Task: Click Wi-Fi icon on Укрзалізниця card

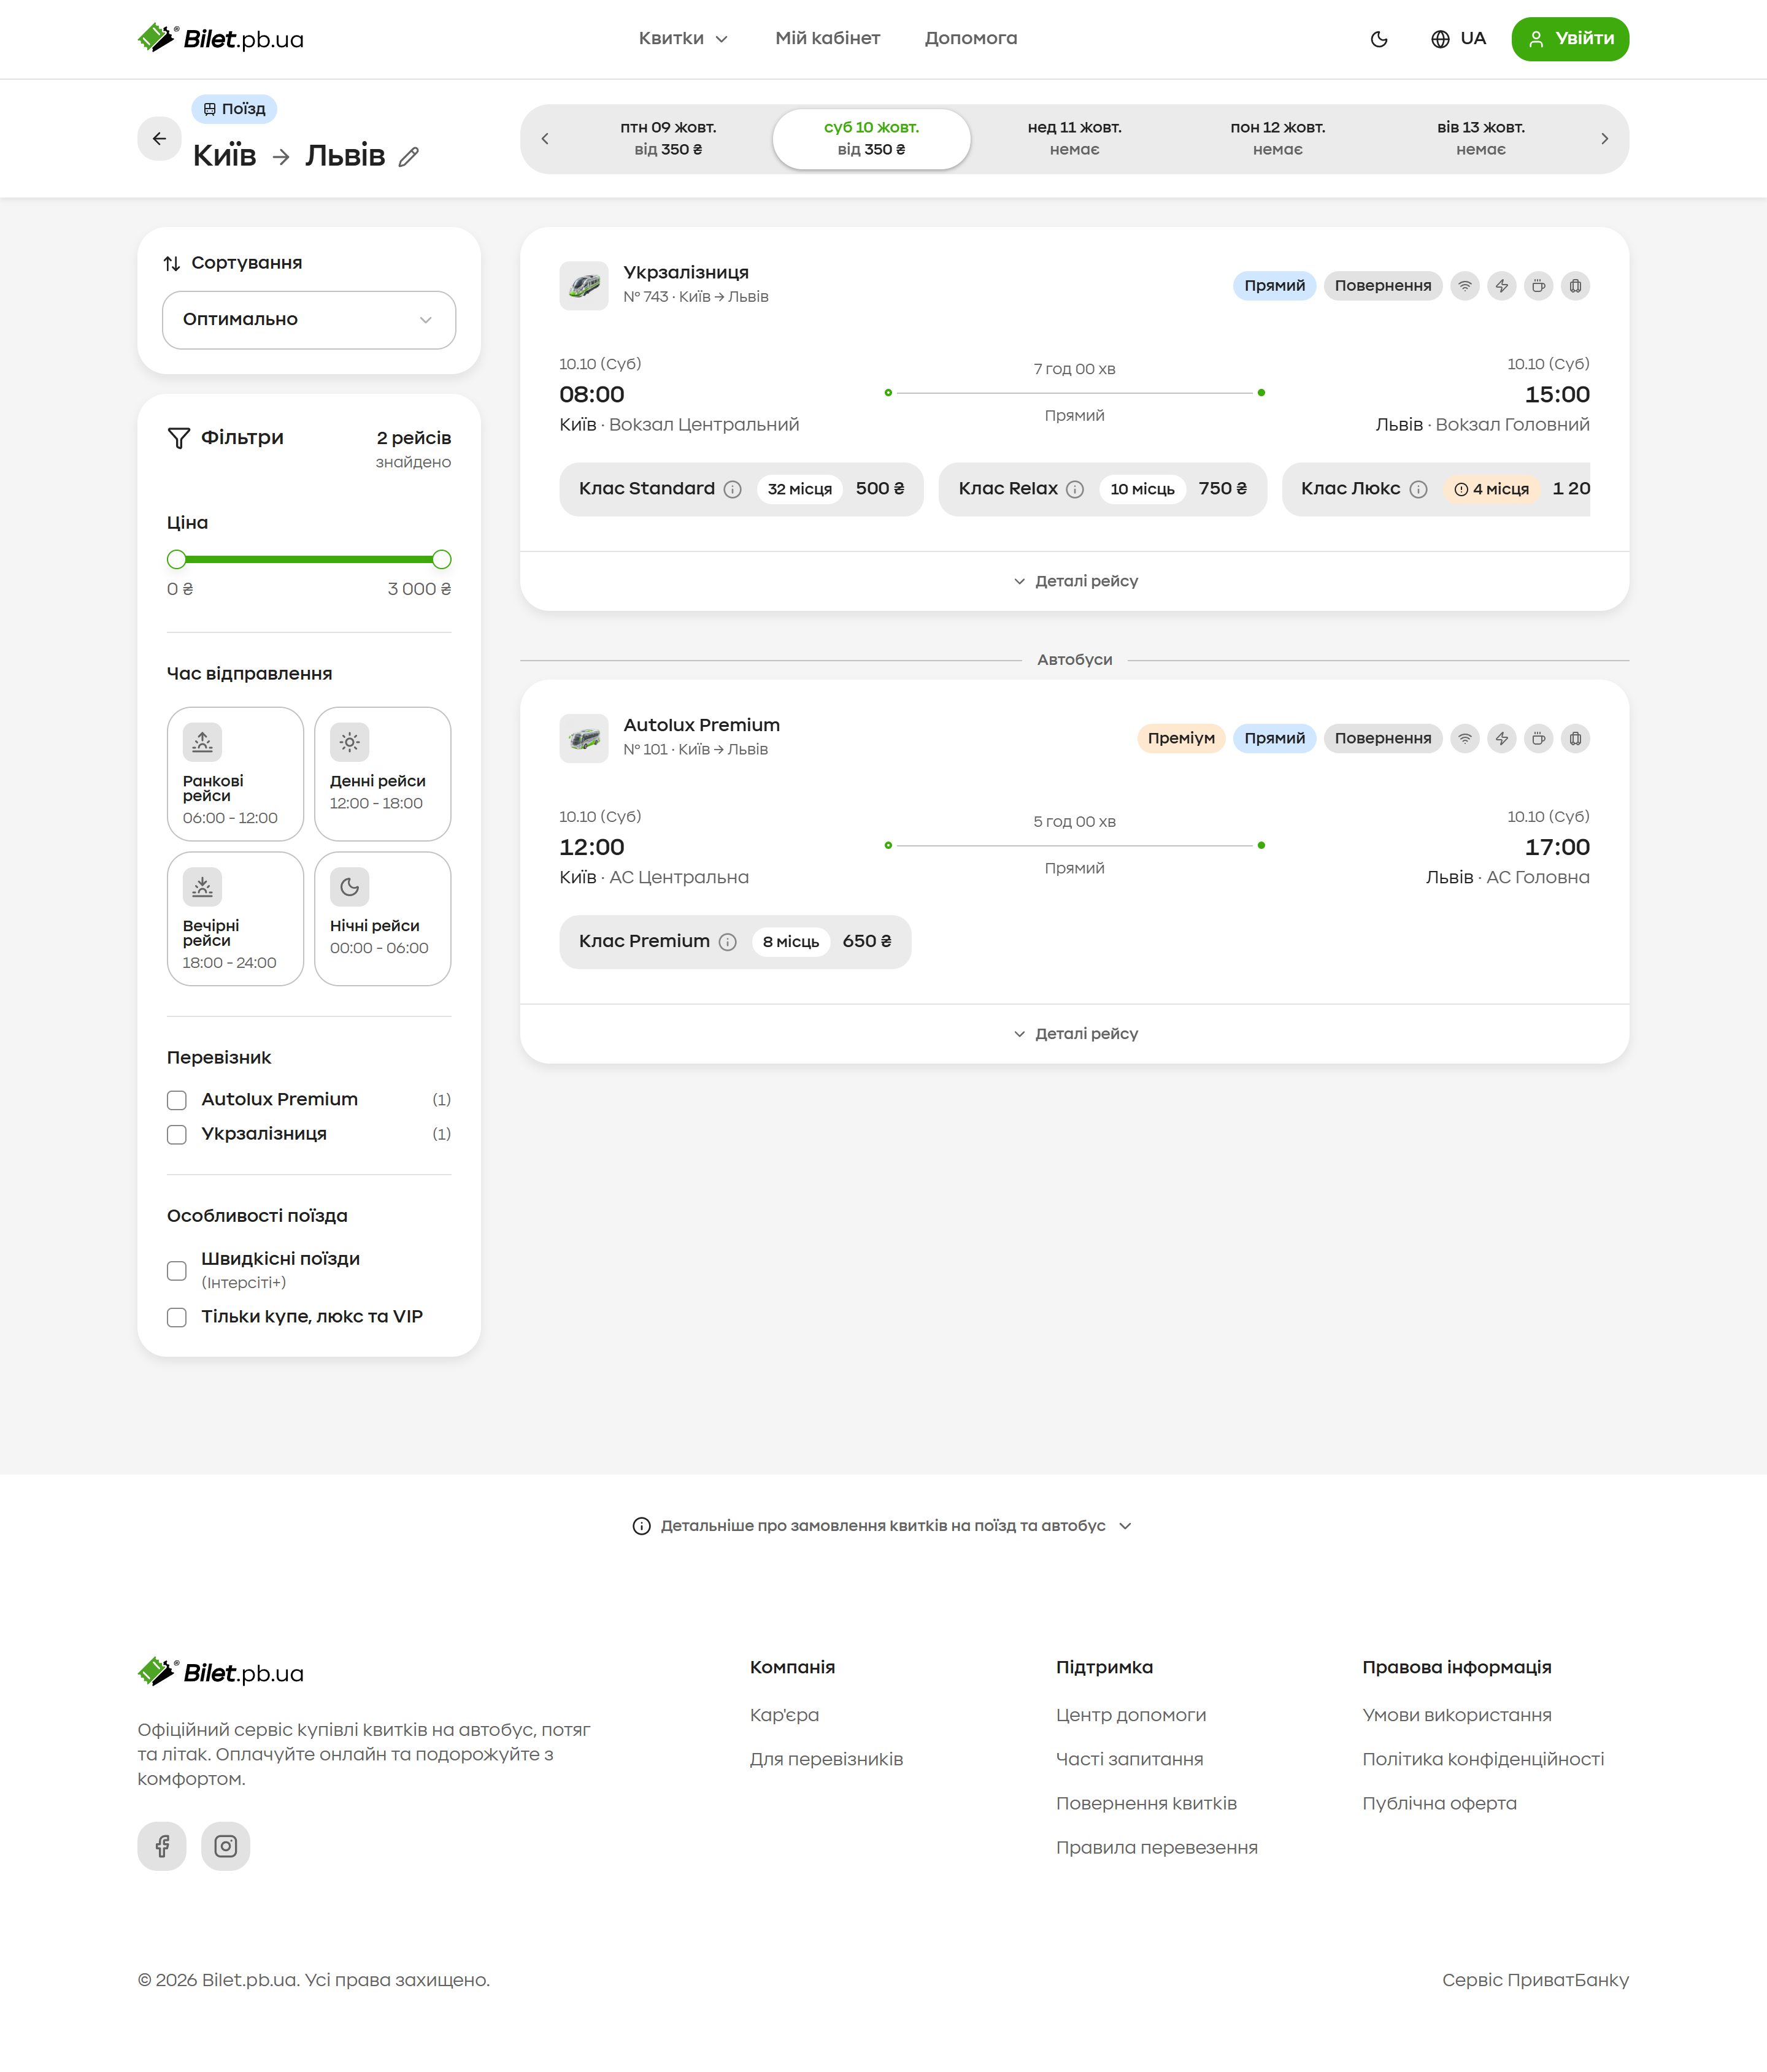Action: coord(1465,286)
